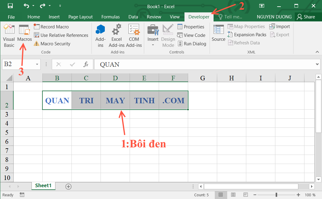The height and width of the screenshot is (199, 322).
Task: Save the workbook from Quick Access
Action: (x=10, y=6)
